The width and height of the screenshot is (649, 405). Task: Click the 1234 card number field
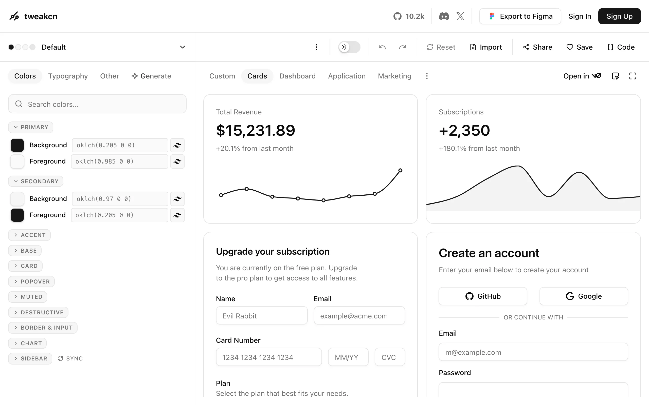(269, 357)
